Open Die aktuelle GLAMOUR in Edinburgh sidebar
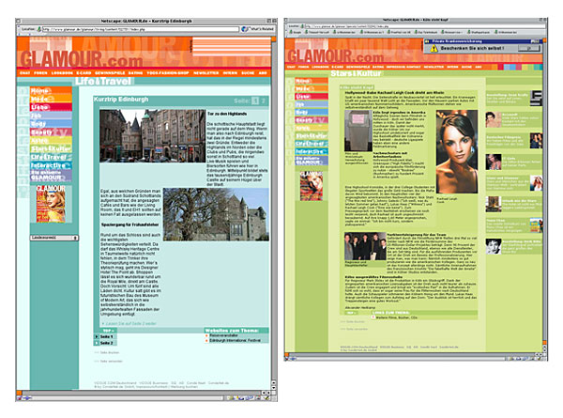 (51, 176)
